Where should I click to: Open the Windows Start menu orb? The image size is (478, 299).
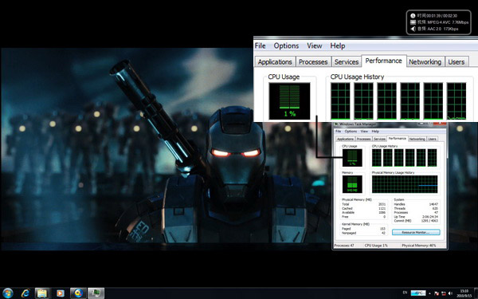pos(7,293)
